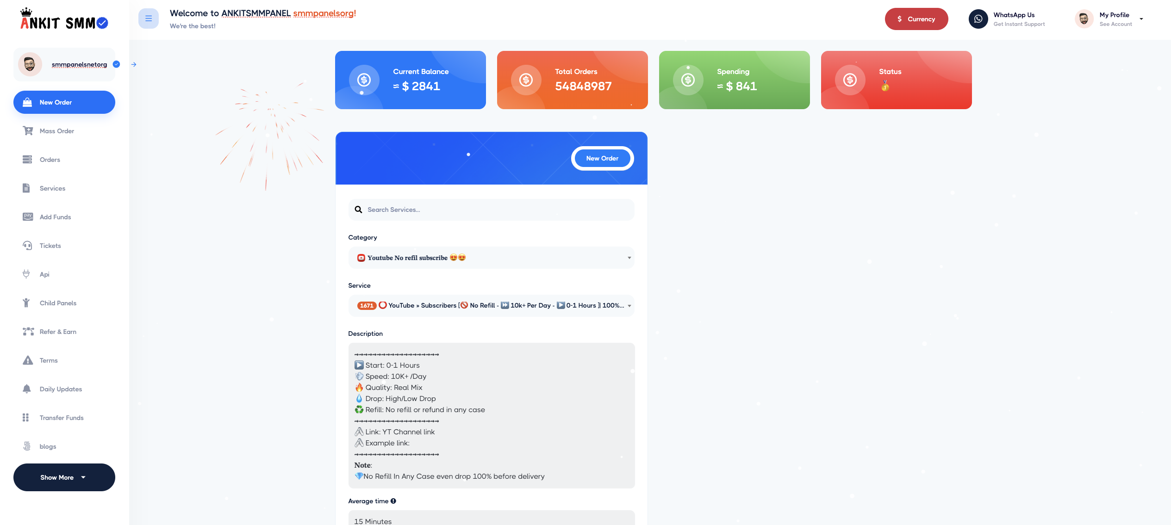The image size is (1171, 525).
Task: Click the Tickets headset icon
Action: tap(27, 246)
